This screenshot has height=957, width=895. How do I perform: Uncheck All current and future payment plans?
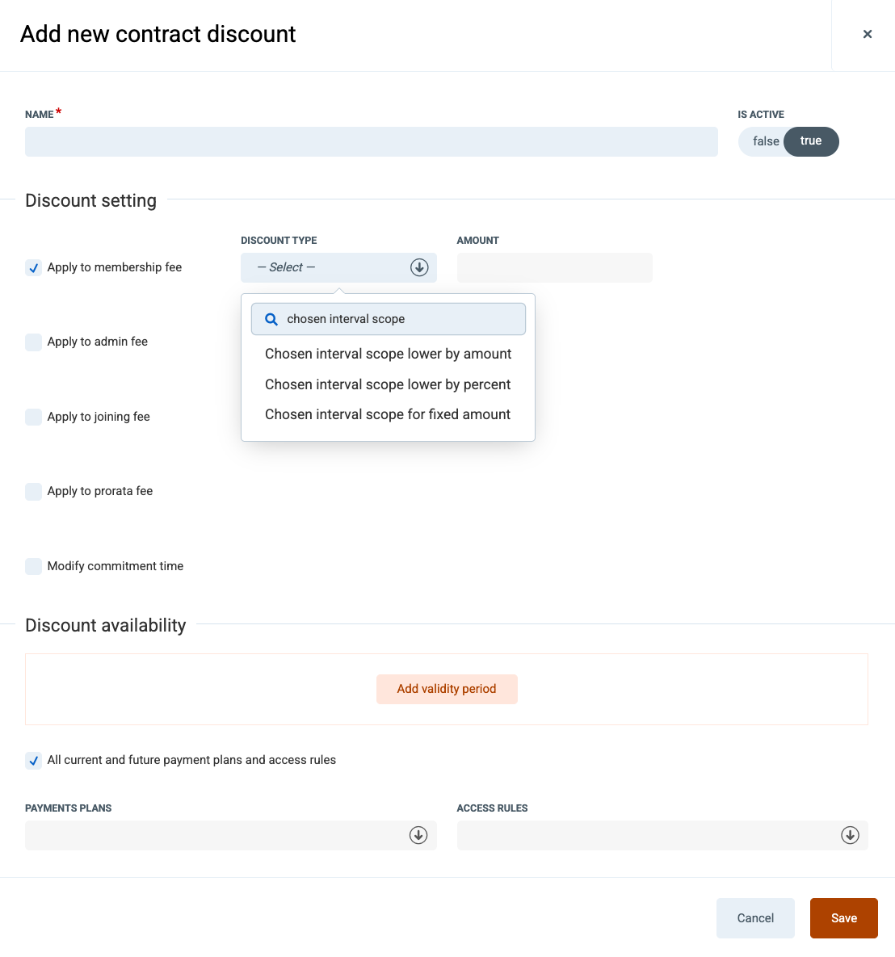pyautogui.click(x=34, y=761)
